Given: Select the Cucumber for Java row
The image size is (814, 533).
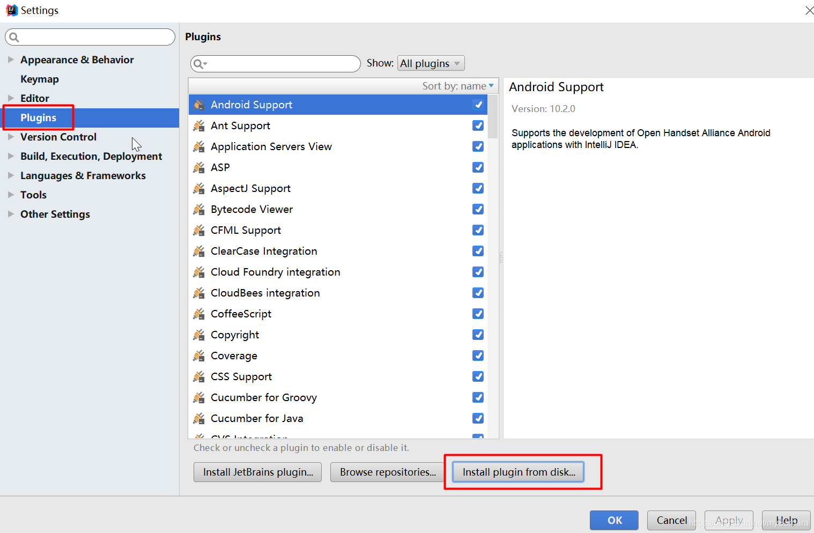Looking at the screenshot, I should 338,418.
